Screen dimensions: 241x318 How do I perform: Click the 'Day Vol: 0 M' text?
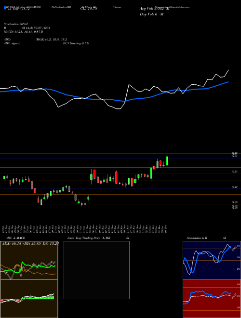click(151, 14)
